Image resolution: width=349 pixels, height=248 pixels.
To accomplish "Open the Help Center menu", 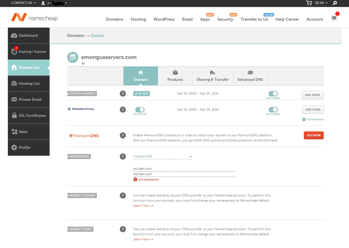I will tap(287, 20).
